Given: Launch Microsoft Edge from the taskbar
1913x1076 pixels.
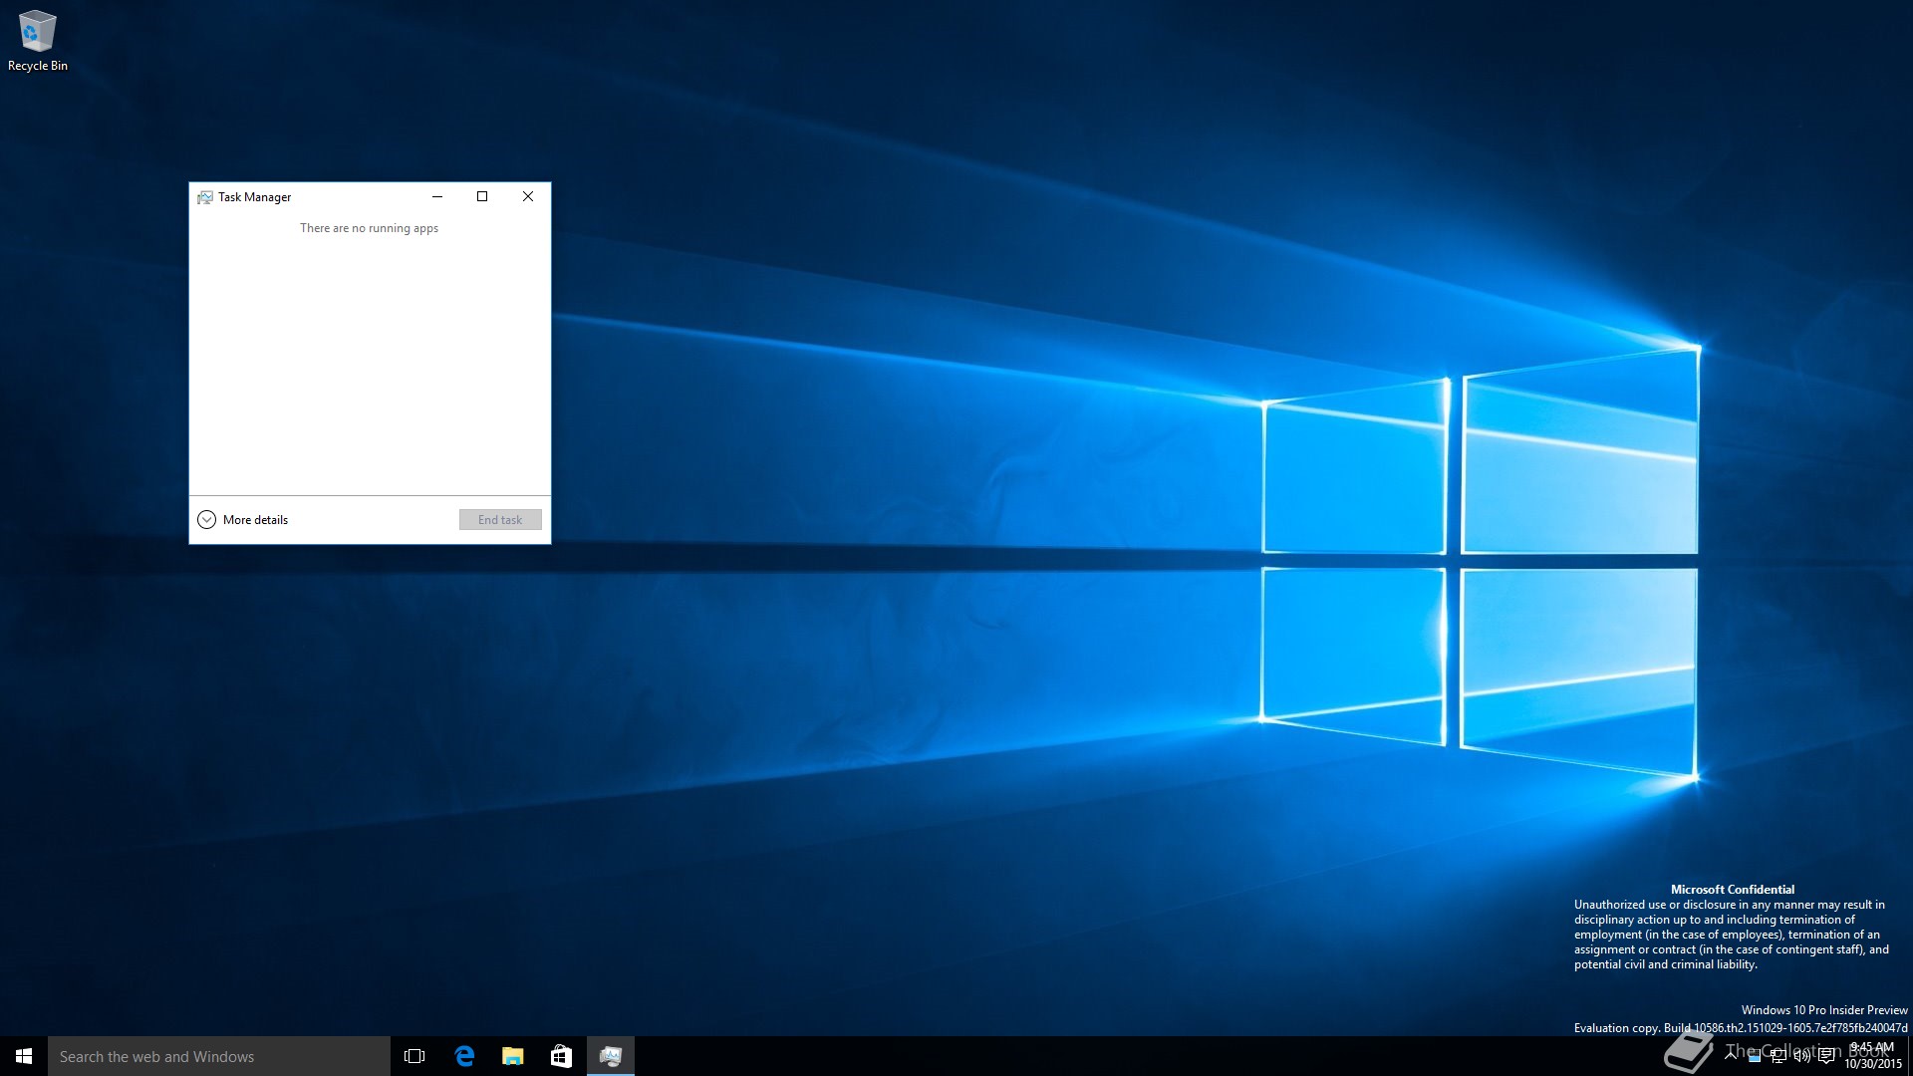Looking at the screenshot, I should point(464,1056).
